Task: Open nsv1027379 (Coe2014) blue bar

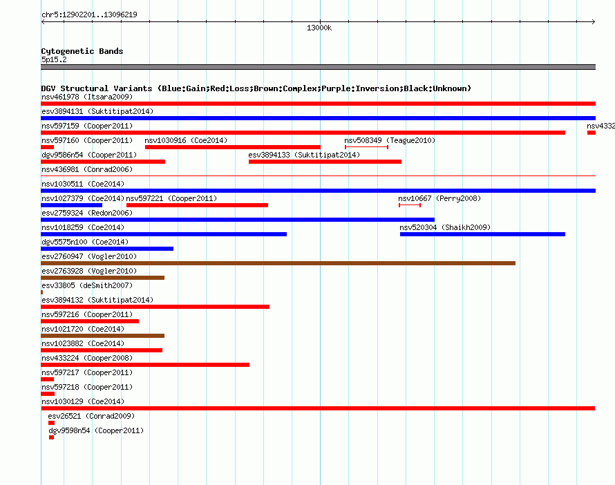Action: (71, 205)
